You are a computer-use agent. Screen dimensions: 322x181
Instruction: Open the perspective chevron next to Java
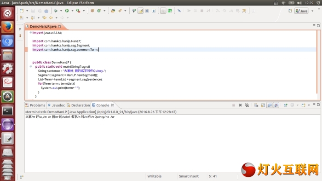pyautogui.click(x=312, y=11)
